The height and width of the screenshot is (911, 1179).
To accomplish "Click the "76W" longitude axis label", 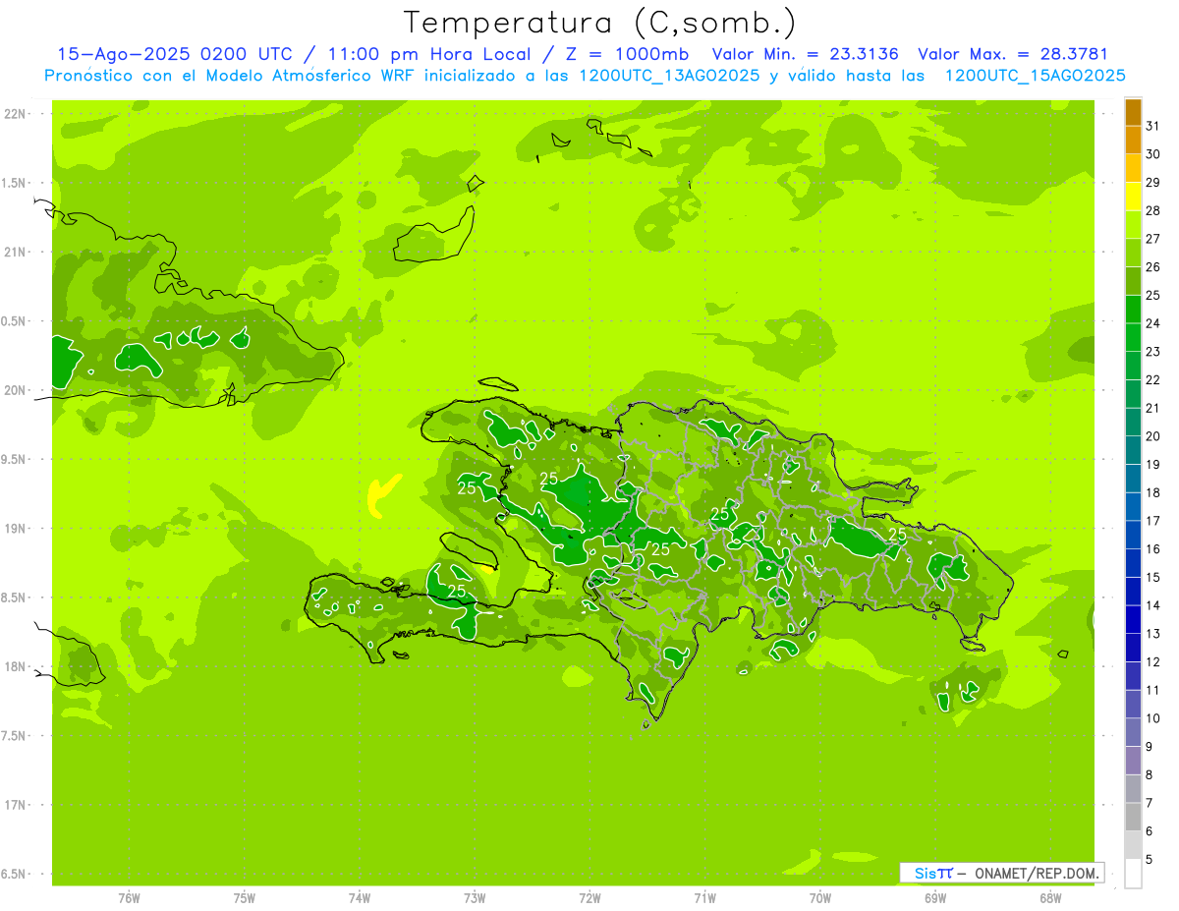I will tap(129, 898).
